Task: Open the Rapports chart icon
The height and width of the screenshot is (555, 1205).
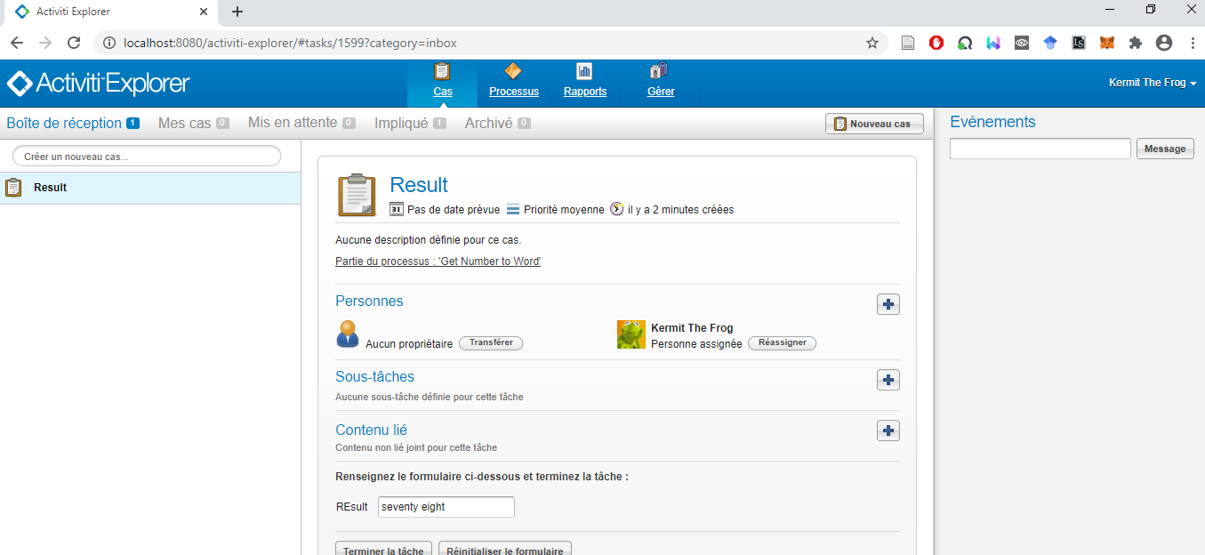Action: pyautogui.click(x=584, y=72)
